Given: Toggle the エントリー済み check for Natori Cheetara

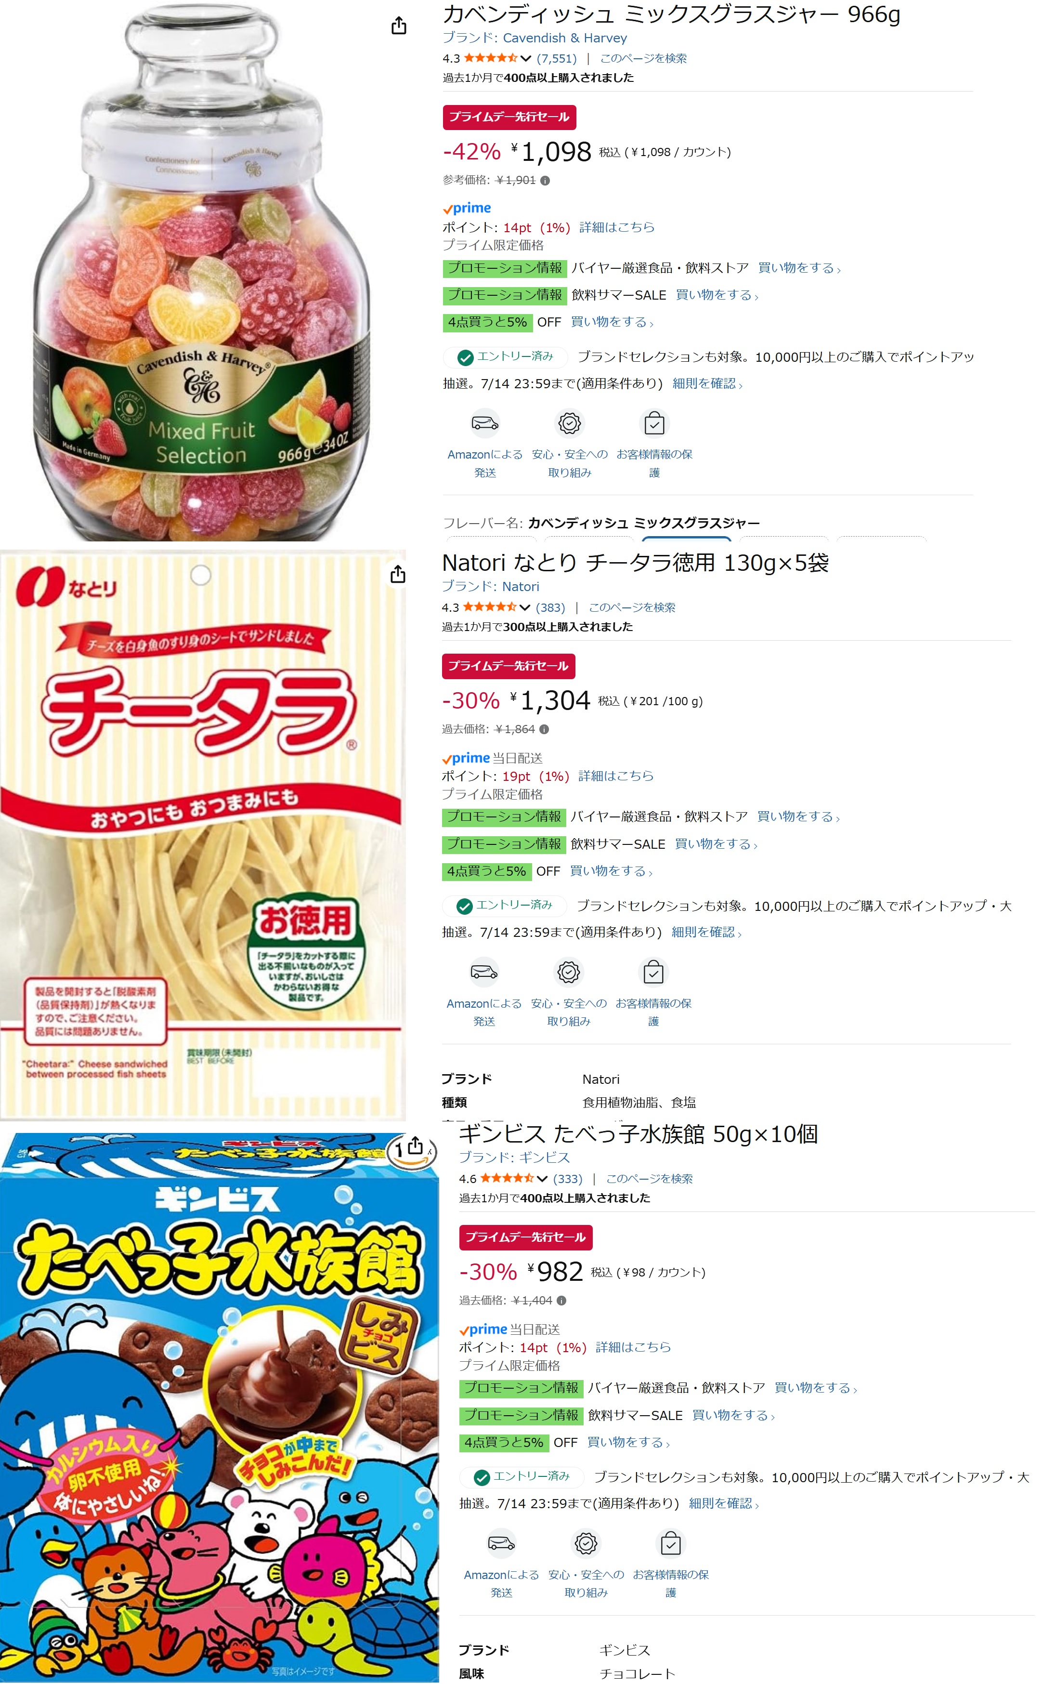Looking at the screenshot, I should 465,906.
